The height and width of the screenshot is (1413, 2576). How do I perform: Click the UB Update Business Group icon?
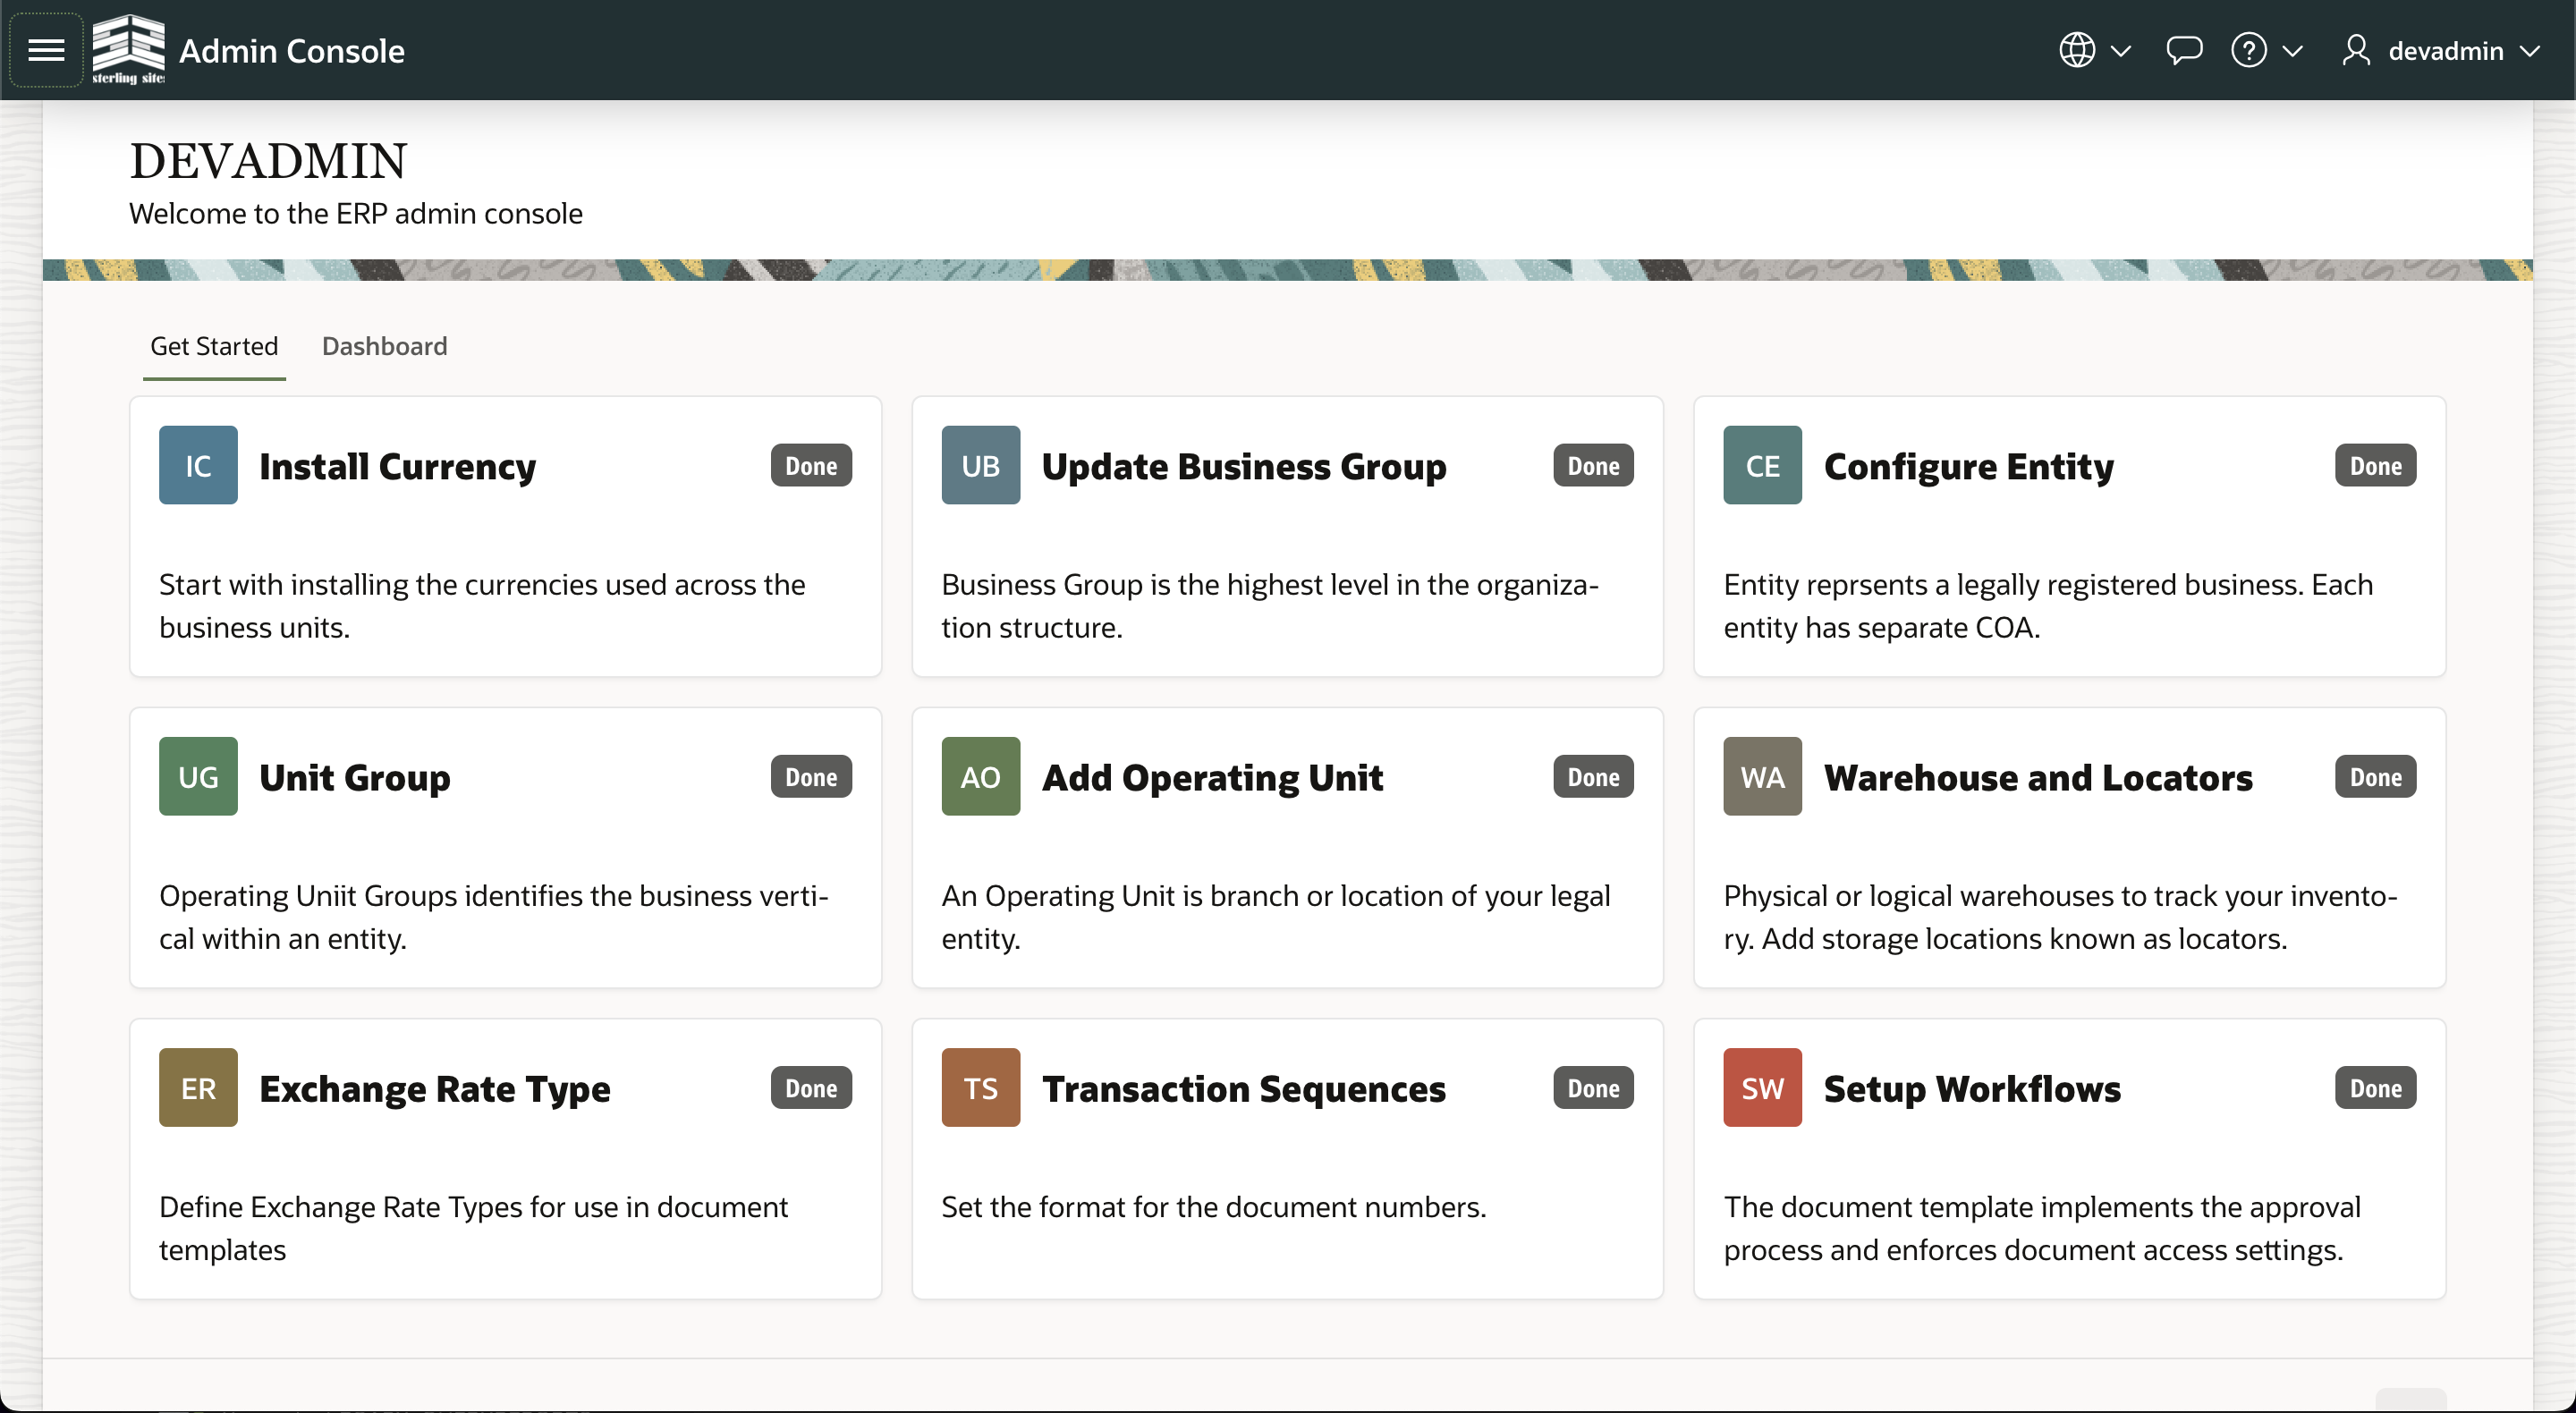point(980,465)
